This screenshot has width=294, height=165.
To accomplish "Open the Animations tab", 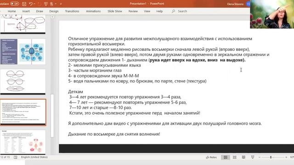I will click(x=93, y=11).
